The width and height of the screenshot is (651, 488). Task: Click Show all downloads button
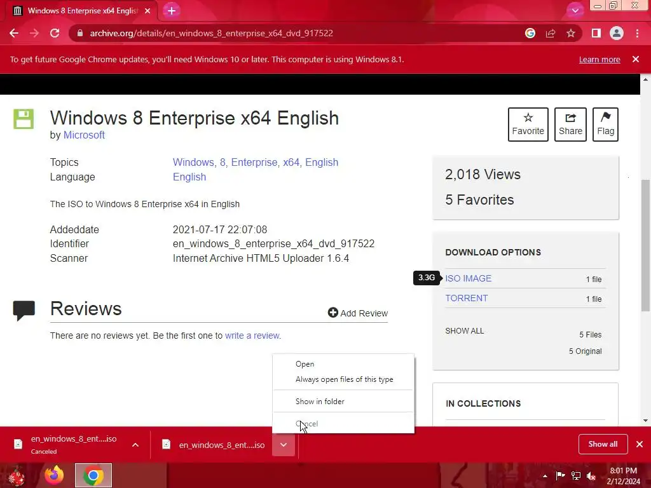point(603,444)
